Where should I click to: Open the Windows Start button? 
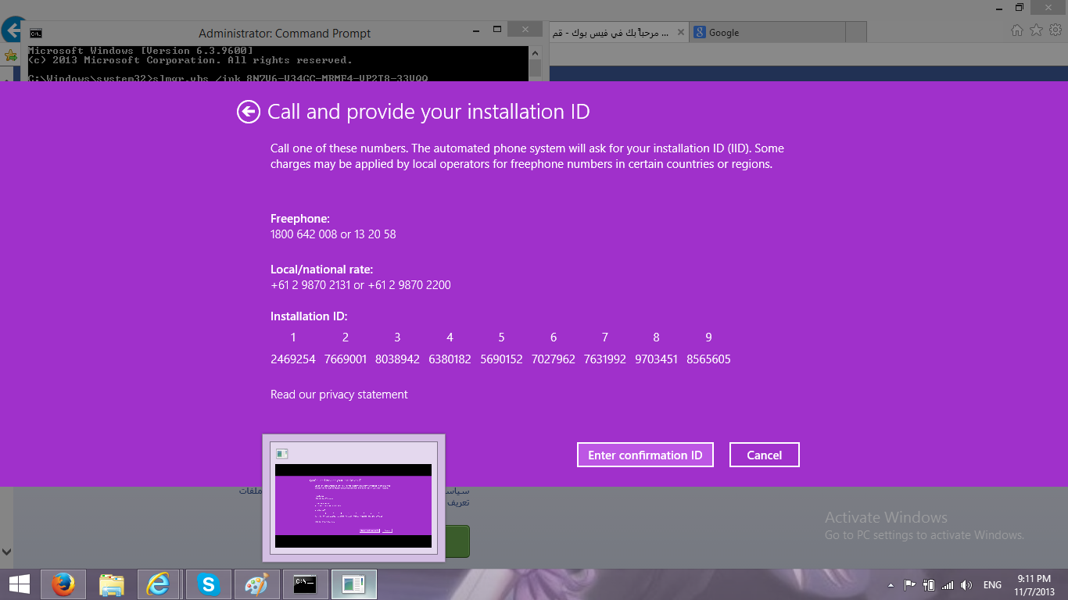tap(20, 584)
